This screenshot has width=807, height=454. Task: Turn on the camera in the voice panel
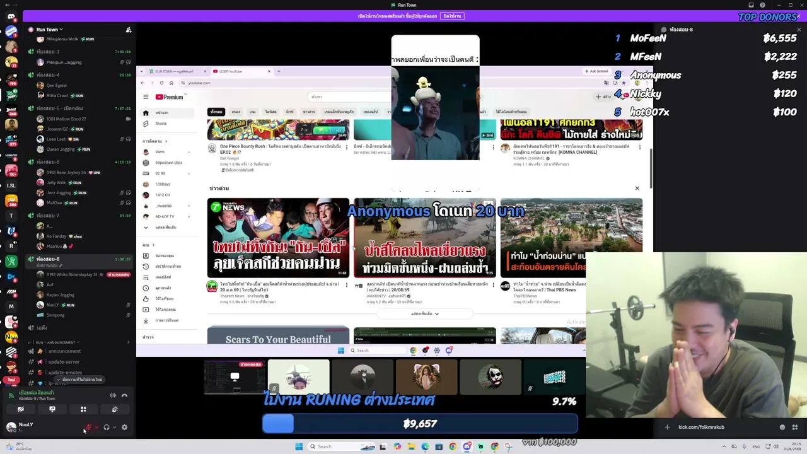pyautogui.click(x=21, y=409)
